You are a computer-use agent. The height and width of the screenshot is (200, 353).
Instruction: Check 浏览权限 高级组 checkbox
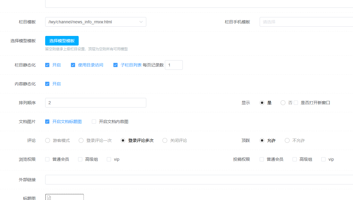tap(80, 159)
